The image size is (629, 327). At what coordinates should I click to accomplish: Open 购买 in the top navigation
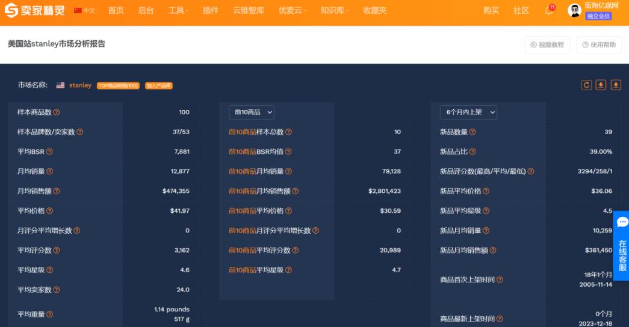click(x=491, y=10)
